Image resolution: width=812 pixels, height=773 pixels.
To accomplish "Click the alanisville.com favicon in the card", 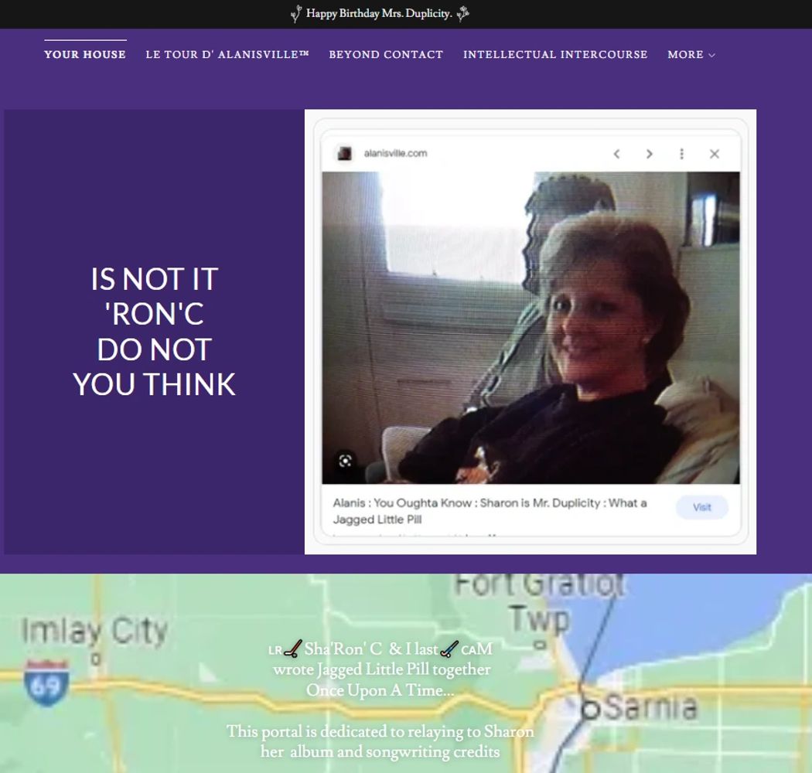I will click(344, 154).
